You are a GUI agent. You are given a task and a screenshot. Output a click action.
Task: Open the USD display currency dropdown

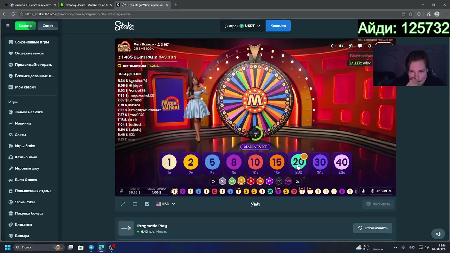(165, 204)
